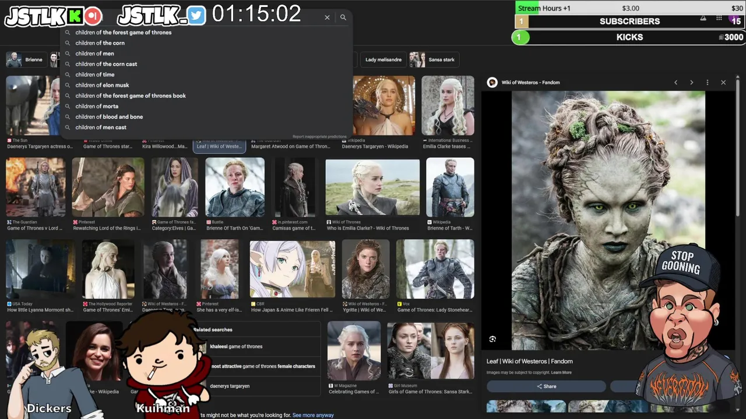Open Pinterest 'She has a very elf-is...' thumbnail
Viewport: 746px width, 419px height.
pos(220,269)
